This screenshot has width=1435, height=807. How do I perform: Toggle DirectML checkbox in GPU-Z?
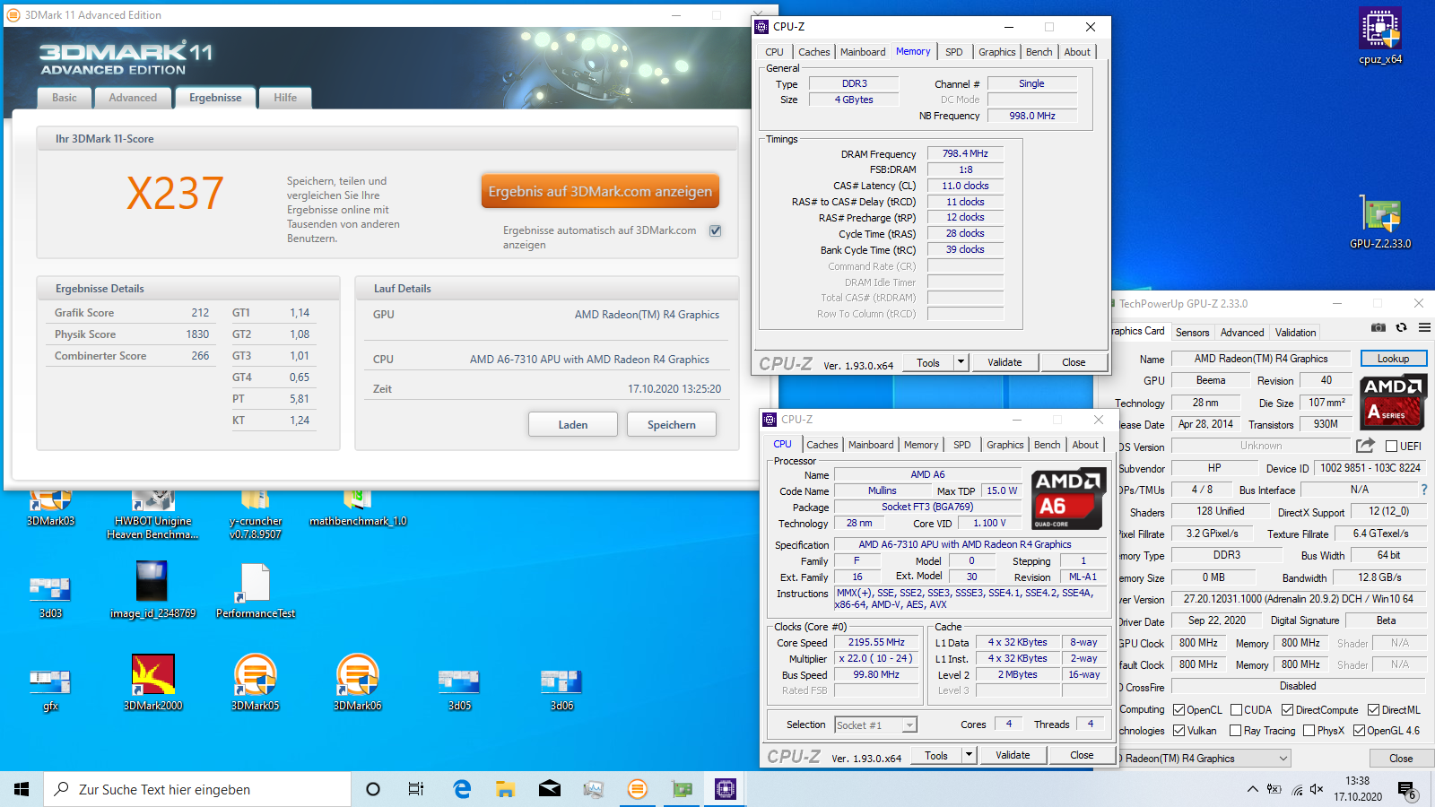pyautogui.click(x=1373, y=710)
